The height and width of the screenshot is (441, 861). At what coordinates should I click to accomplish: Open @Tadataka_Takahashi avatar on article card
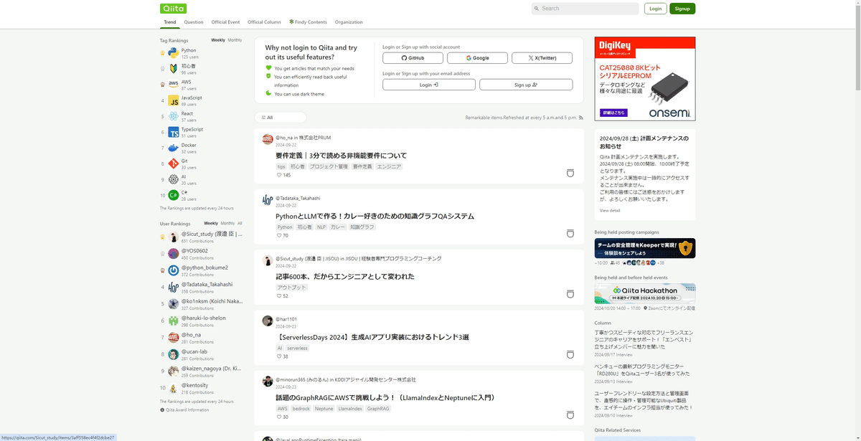point(268,200)
